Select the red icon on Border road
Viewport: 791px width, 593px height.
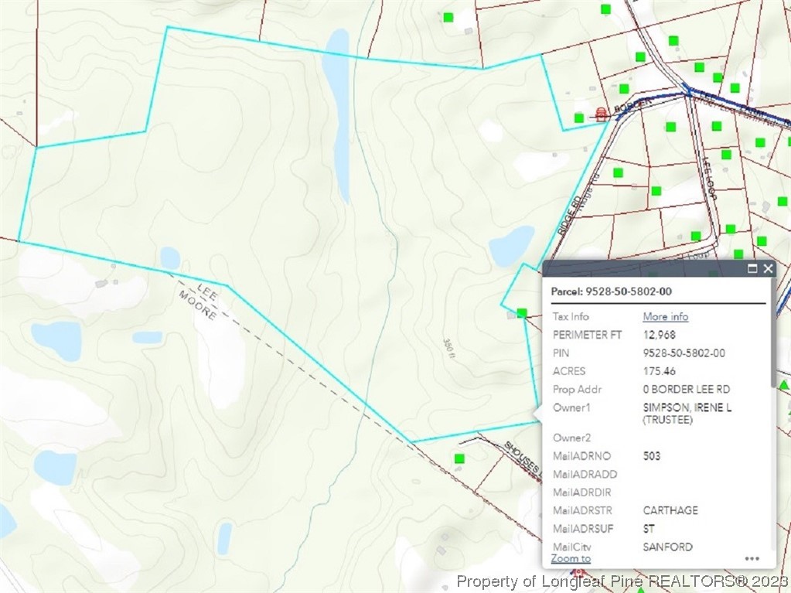coord(602,114)
